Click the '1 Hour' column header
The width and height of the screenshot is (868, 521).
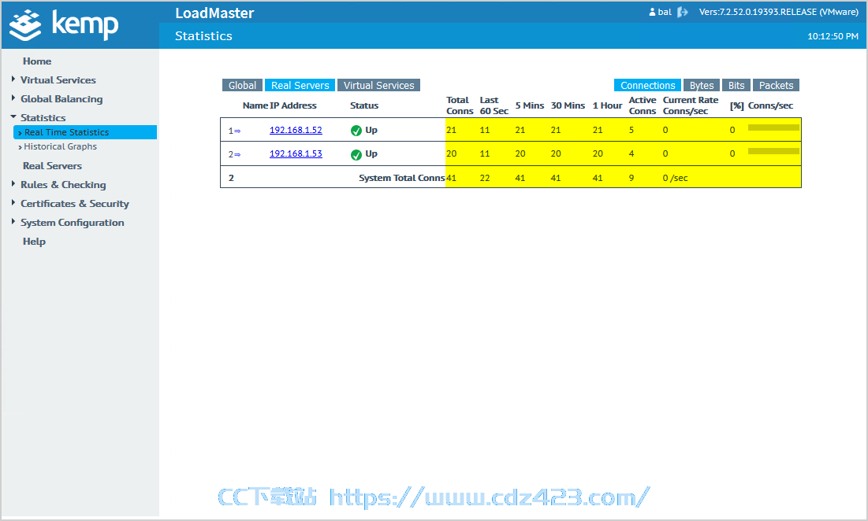point(607,105)
